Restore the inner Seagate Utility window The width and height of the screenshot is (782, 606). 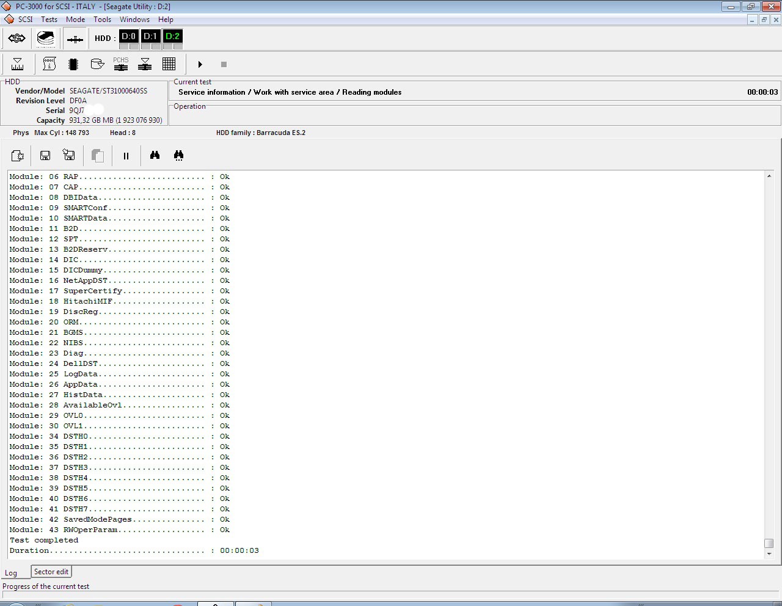[764, 20]
